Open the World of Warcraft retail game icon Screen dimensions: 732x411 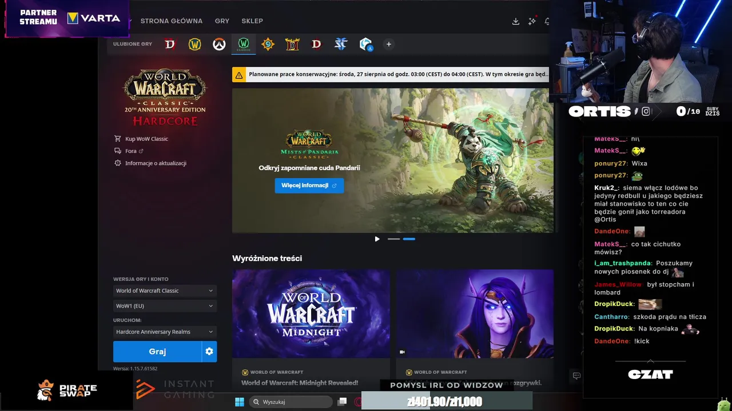[194, 44]
